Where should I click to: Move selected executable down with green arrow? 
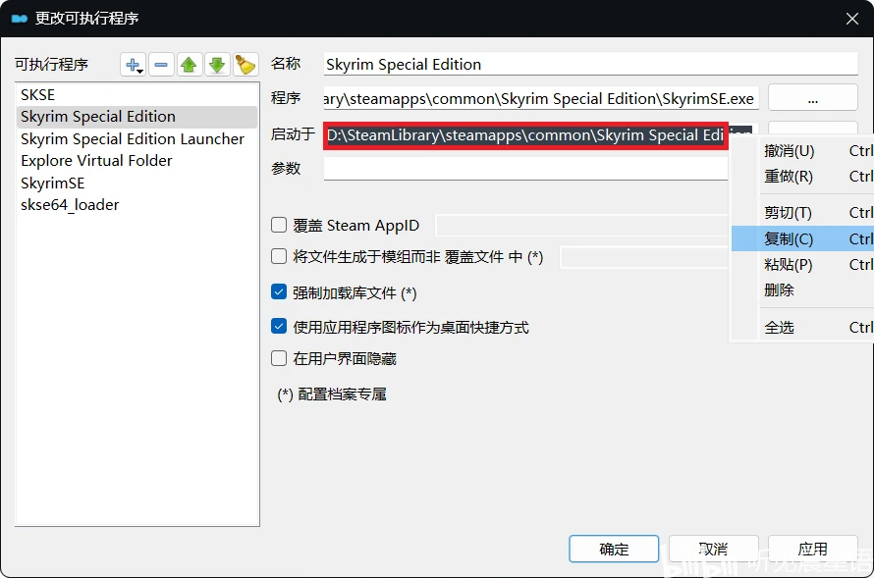coord(217,65)
